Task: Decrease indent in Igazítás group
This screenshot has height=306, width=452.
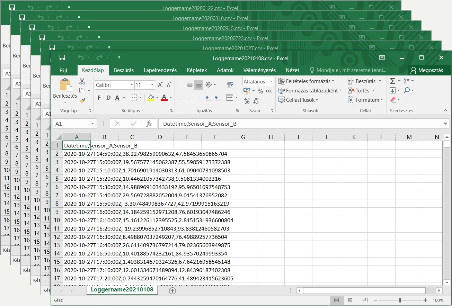Action: [x=209, y=98]
